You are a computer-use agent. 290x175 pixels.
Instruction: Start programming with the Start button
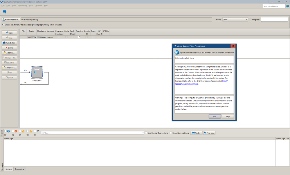coord(9,33)
